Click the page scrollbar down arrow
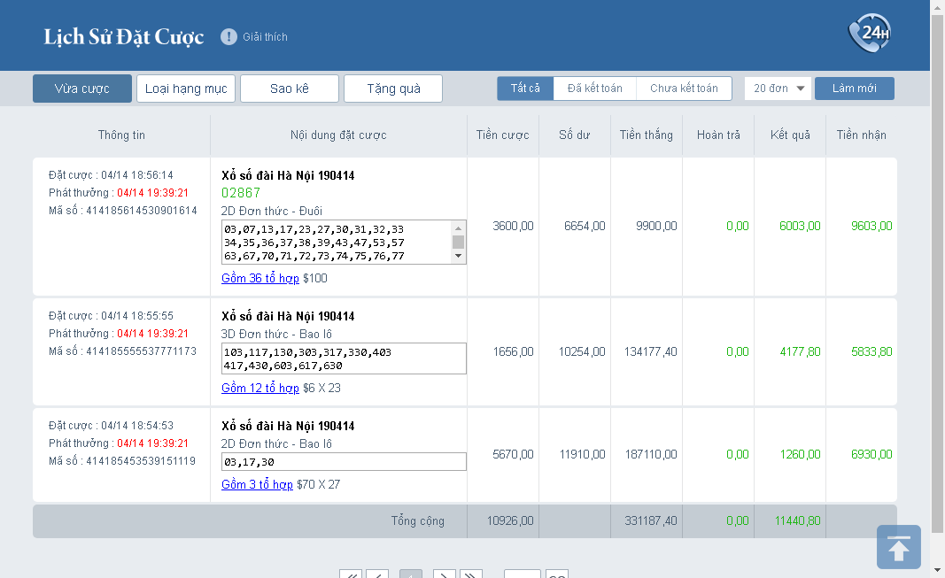The image size is (945, 578). [937, 570]
